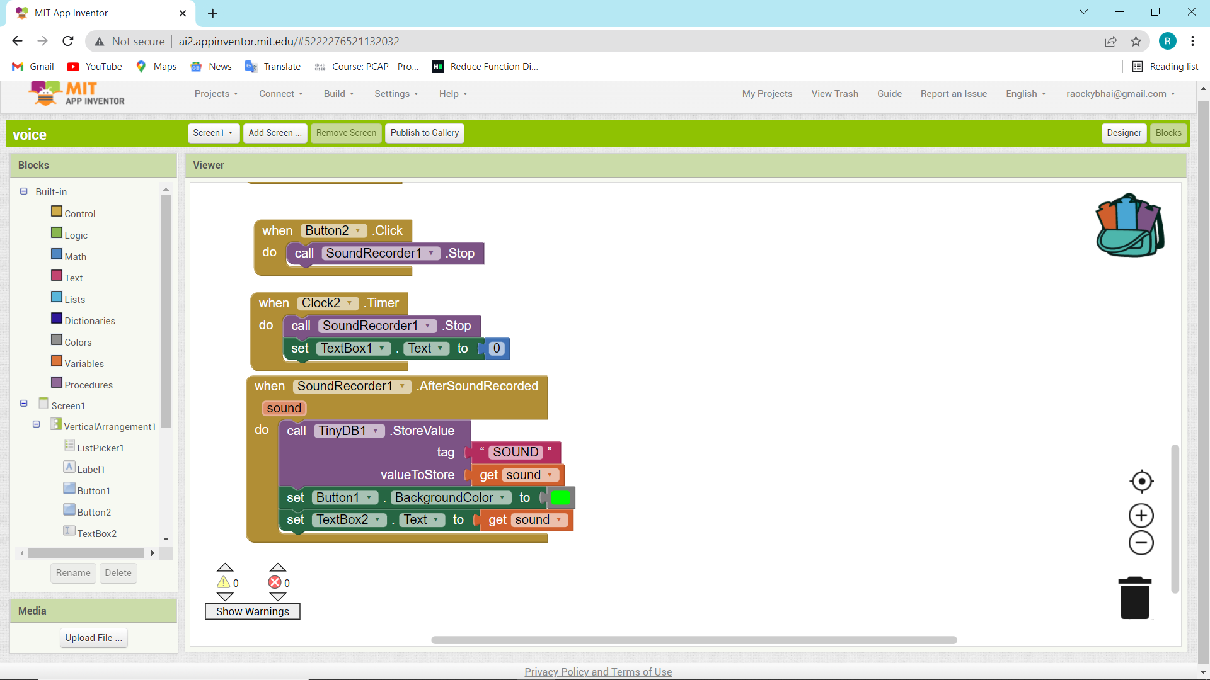Open the Settings menu
Image resolution: width=1210 pixels, height=680 pixels.
[x=396, y=94]
